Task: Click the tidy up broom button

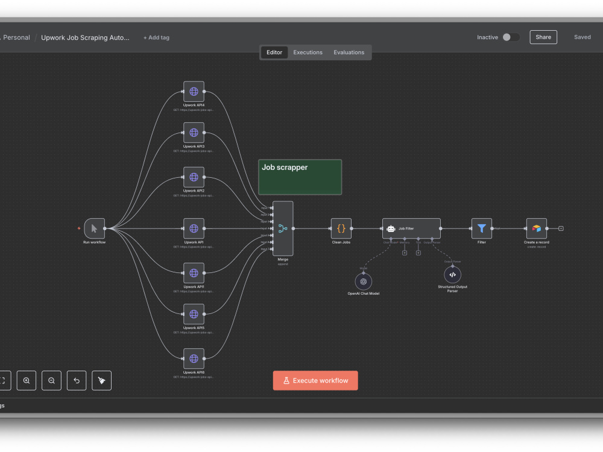Action: coord(101,380)
